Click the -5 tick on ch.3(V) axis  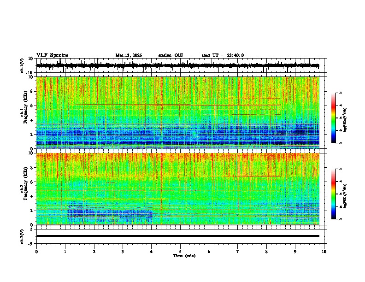coord(31,244)
